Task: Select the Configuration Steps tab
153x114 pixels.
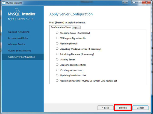Action: tap(61, 27)
